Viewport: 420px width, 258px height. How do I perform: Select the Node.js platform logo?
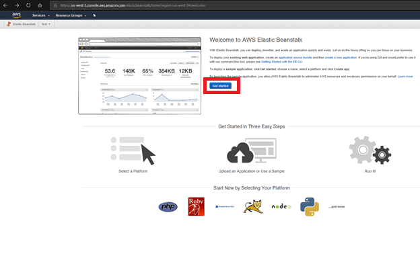281,207
